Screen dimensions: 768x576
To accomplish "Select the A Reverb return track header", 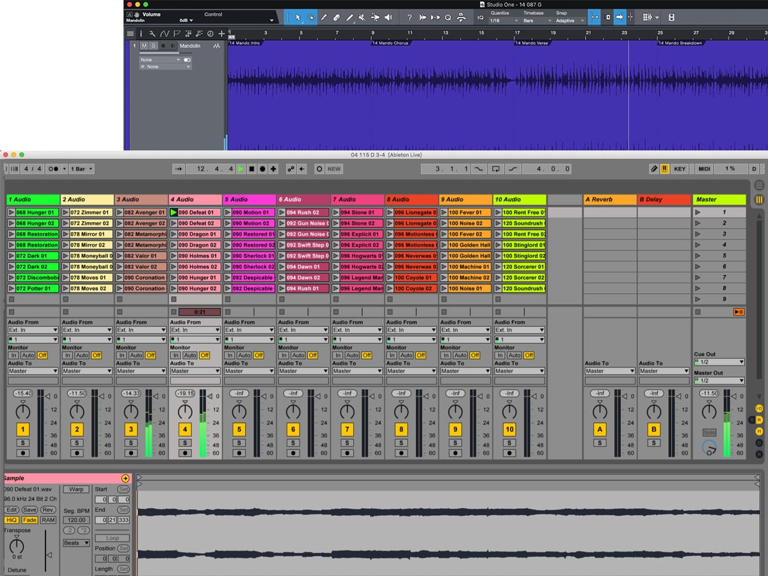I will point(609,200).
